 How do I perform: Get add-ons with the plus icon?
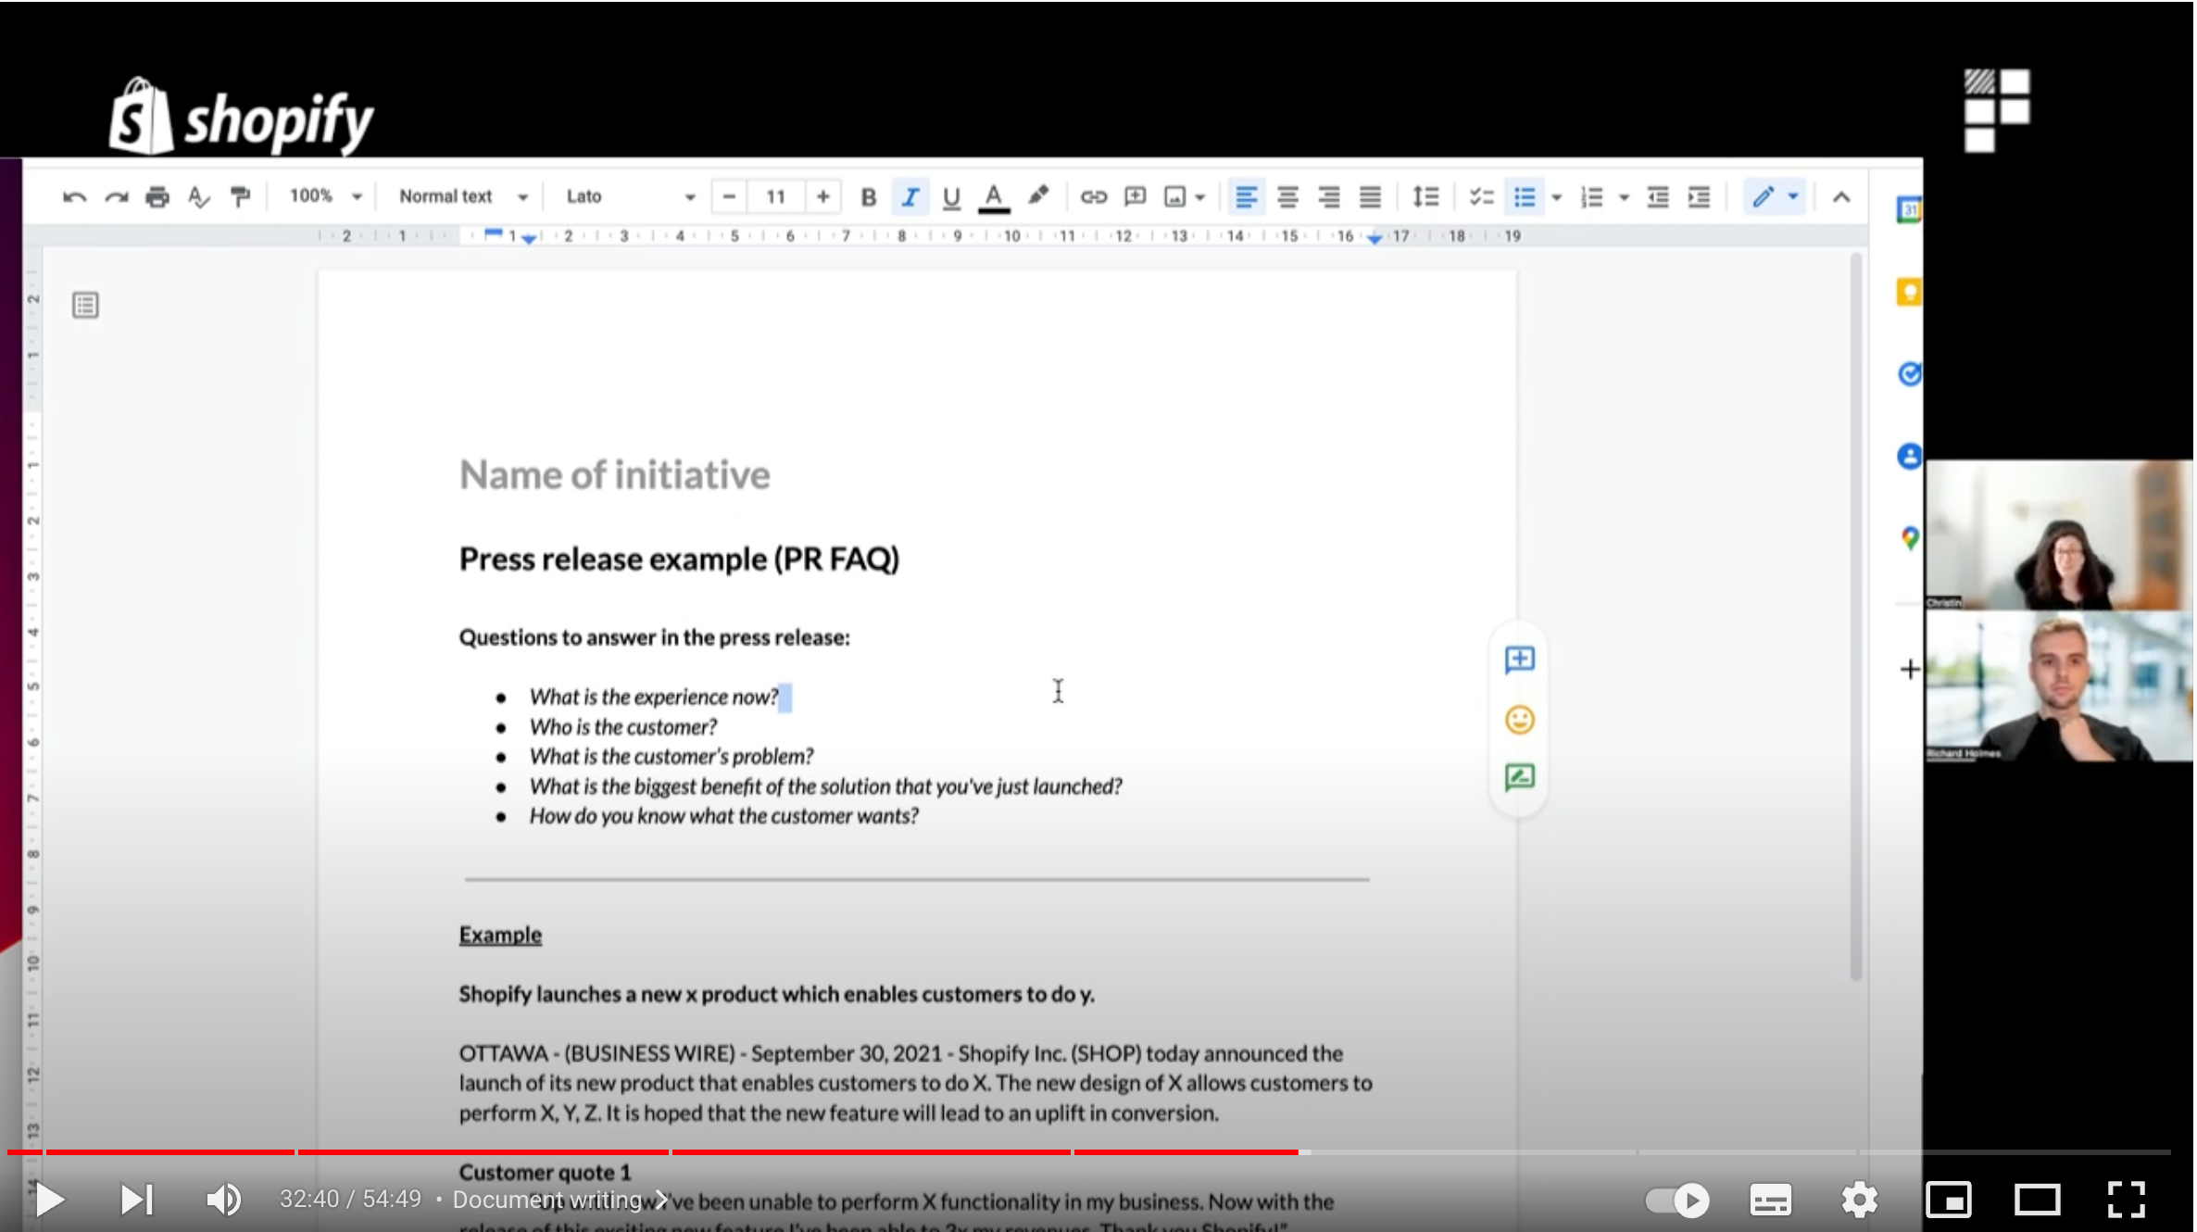[1910, 669]
